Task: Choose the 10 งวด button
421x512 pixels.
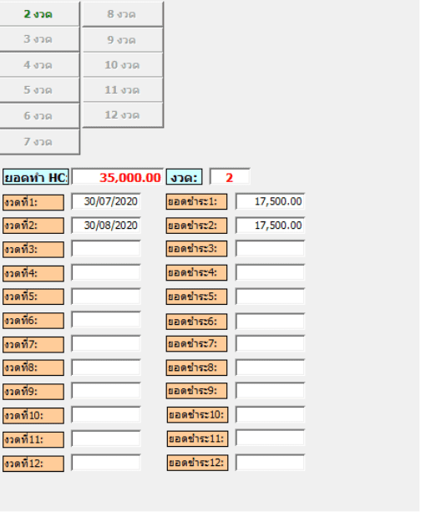Action: point(123,65)
